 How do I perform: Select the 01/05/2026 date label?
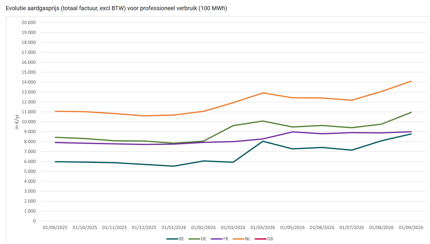point(292,227)
